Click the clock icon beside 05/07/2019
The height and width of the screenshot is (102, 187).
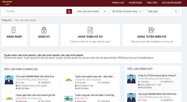pyautogui.click(x=162, y=82)
